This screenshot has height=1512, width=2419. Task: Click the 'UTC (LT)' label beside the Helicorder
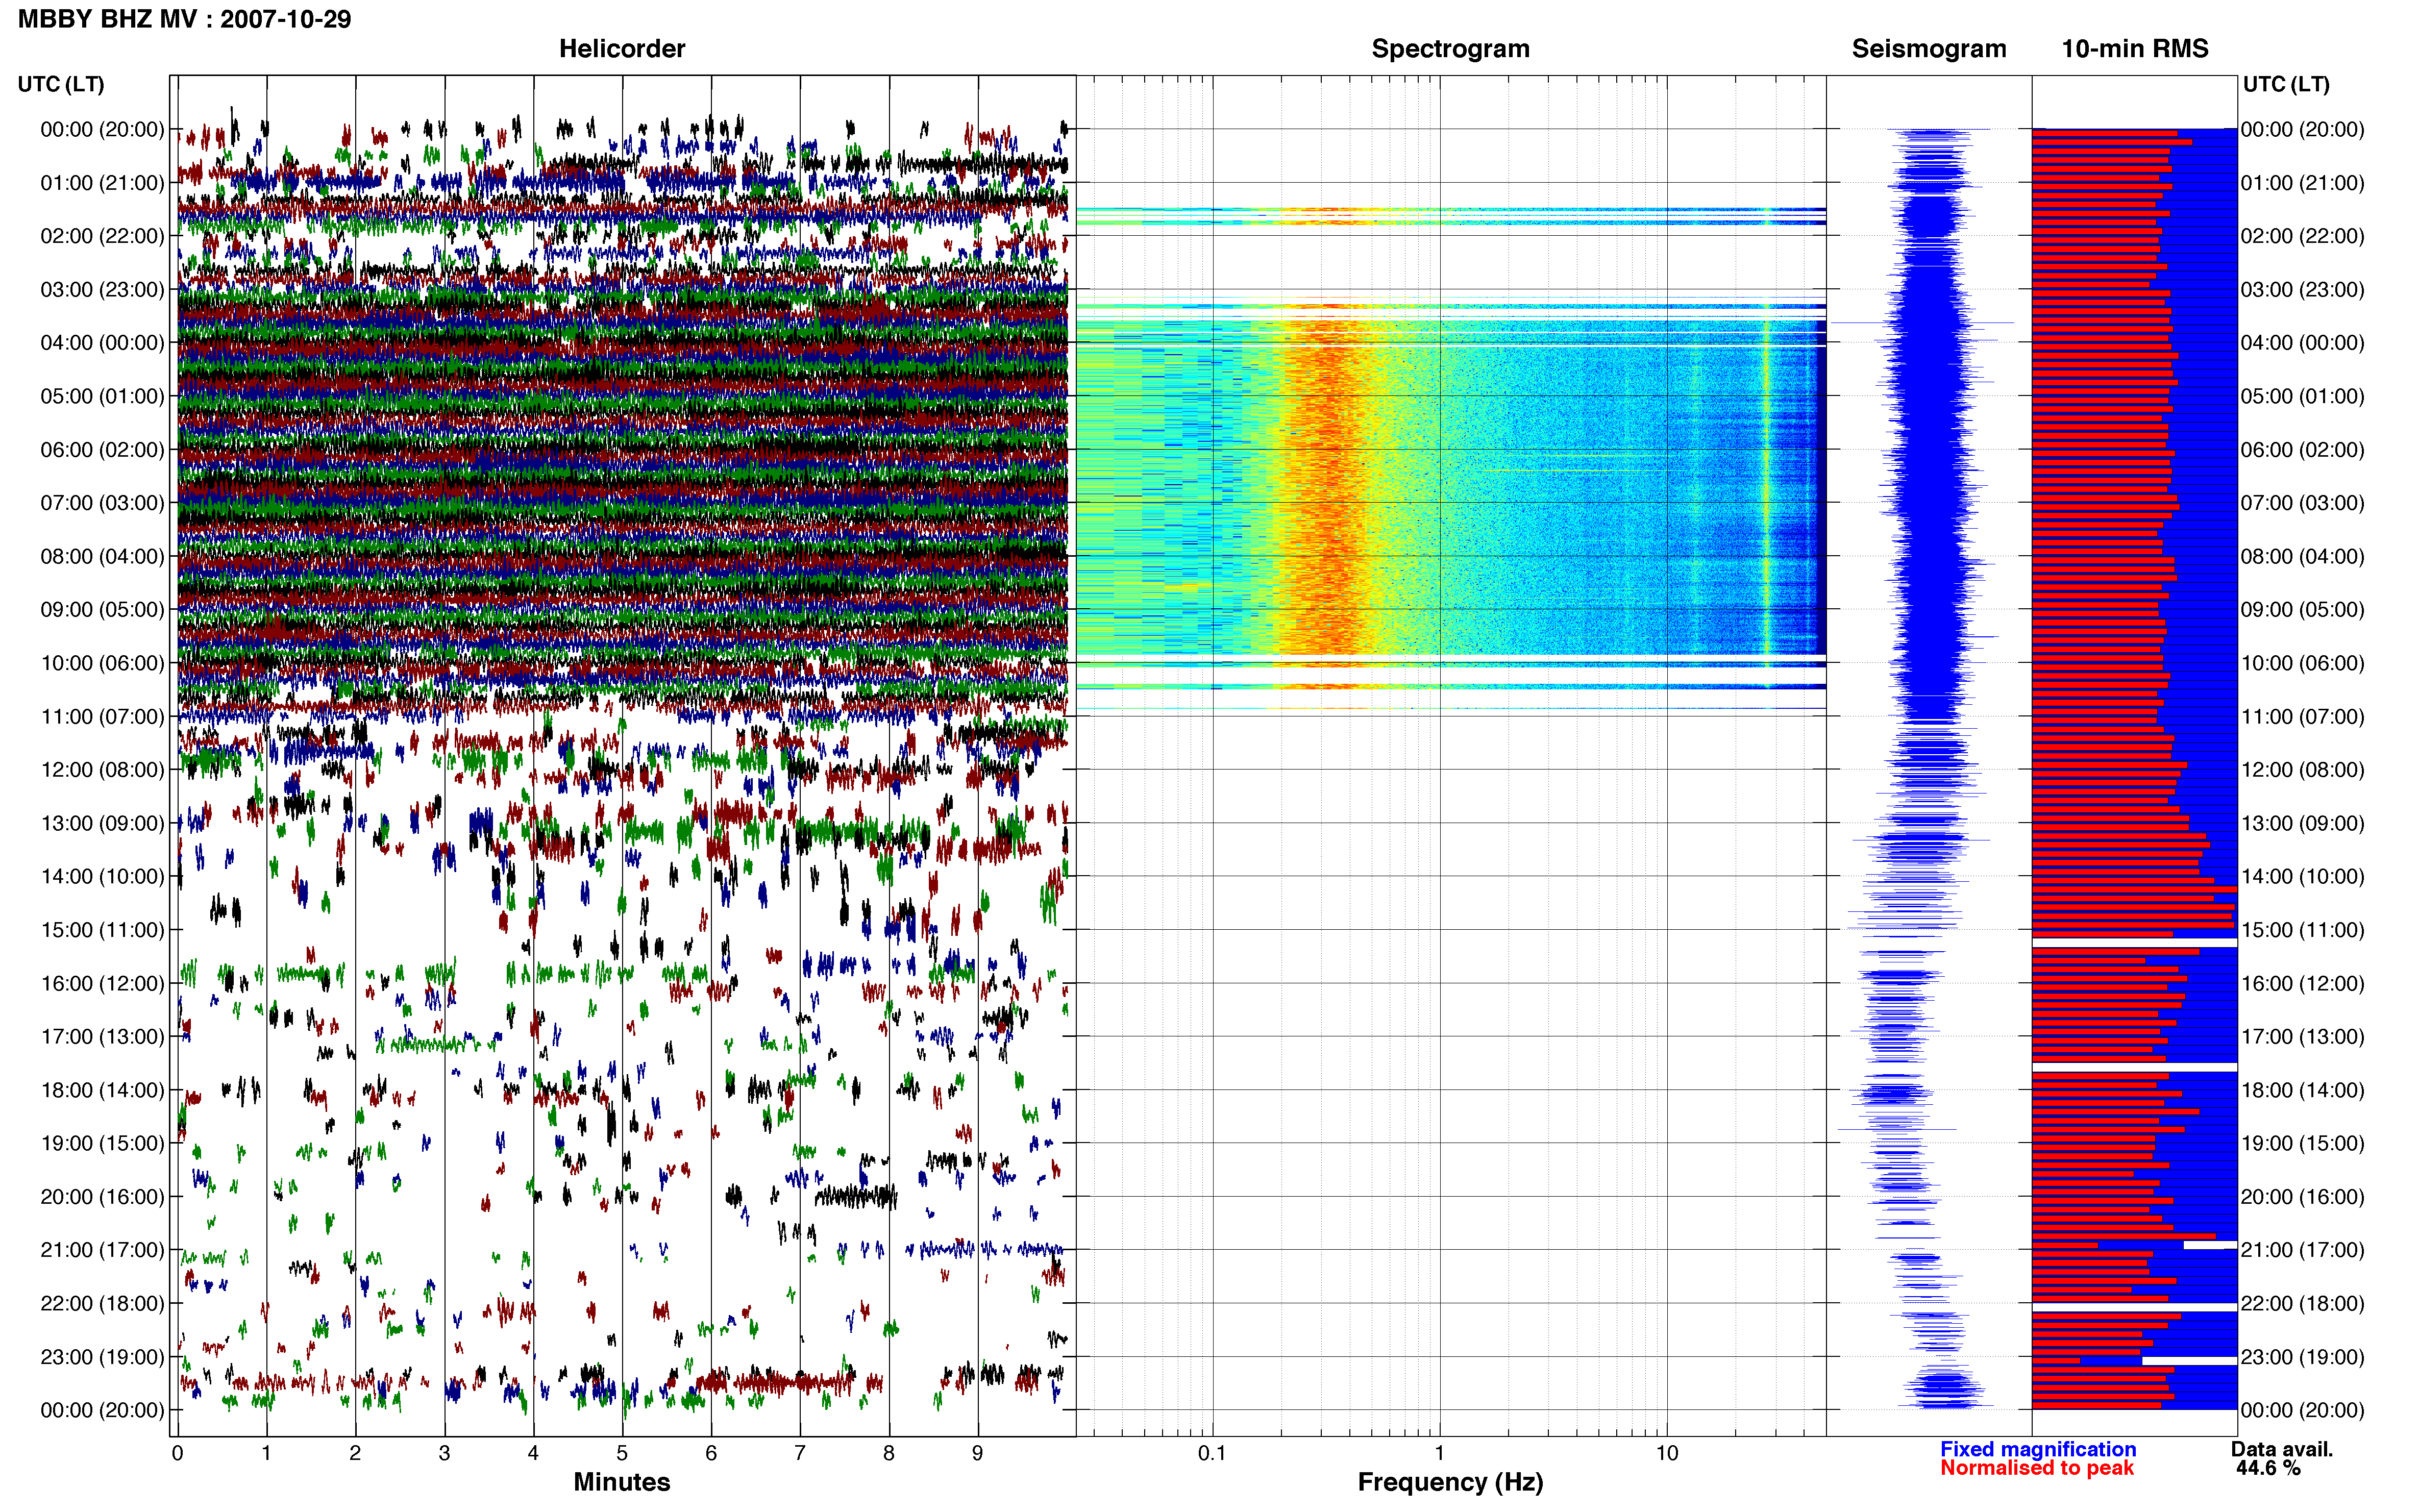(x=61, y=84)
